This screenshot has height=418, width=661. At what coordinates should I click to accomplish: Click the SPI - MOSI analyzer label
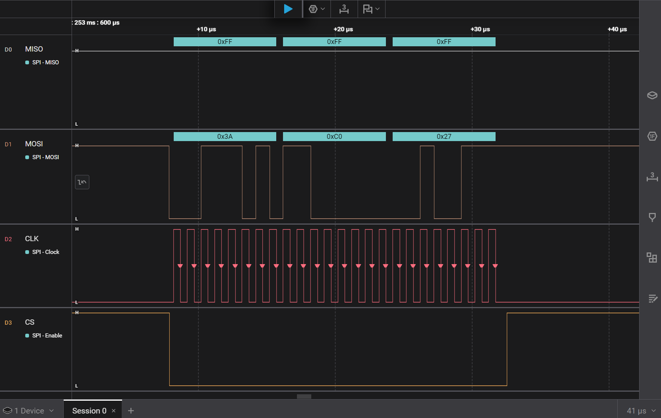point(46,157)
